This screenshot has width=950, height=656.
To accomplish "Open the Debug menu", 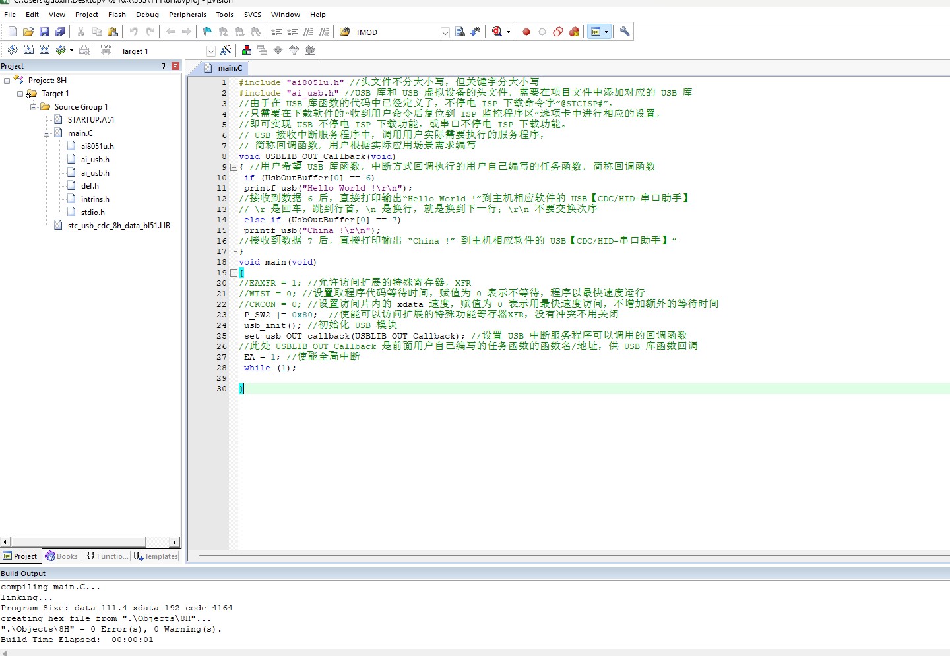I will coord(147,15).
